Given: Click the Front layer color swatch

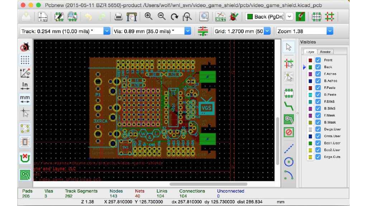Looking at the screenshot, I should pyautogui.click(x=310, y=60).
